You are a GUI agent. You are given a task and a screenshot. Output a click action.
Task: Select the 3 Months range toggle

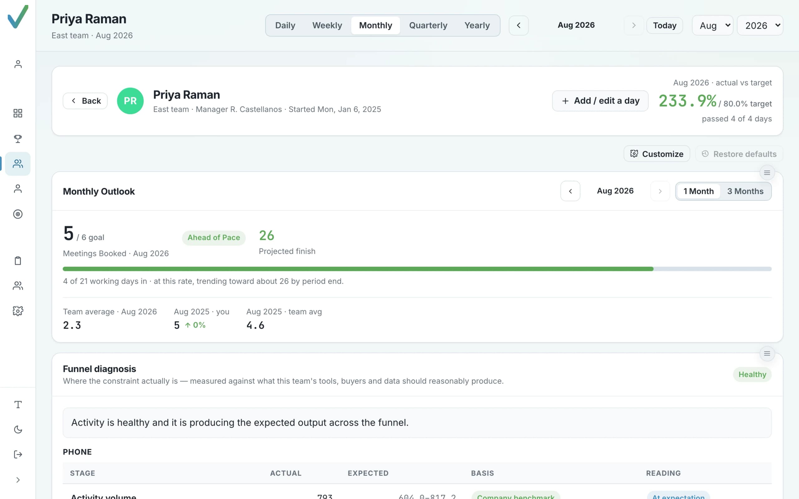745,191
